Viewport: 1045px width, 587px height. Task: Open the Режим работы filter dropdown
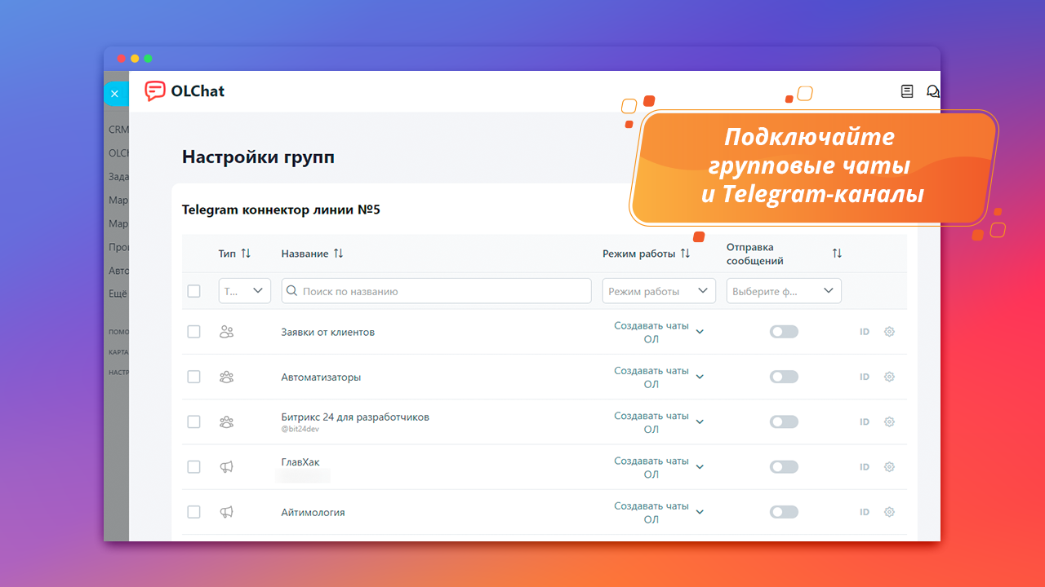(x=659, y=291)
